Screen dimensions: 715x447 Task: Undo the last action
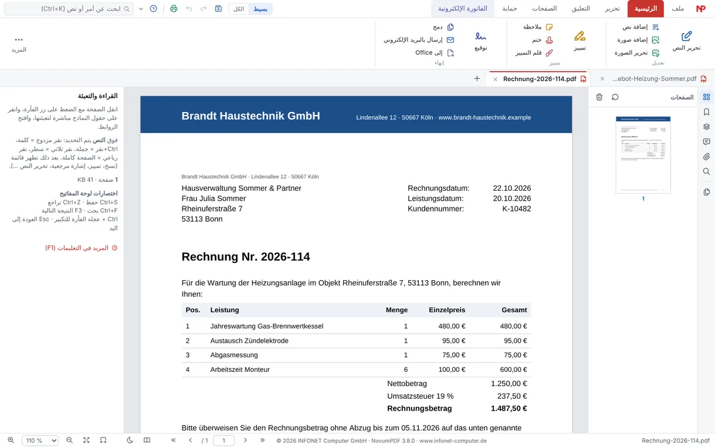pos(189,9)
